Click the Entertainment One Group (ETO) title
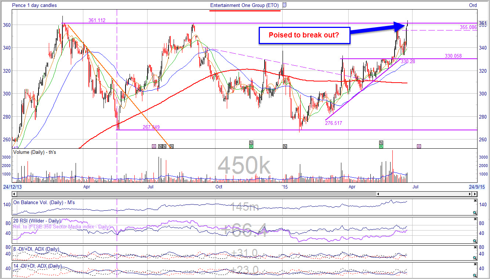The height and width of the screenshot is (279, 490). pyautogui.click(x=244, y=5)
